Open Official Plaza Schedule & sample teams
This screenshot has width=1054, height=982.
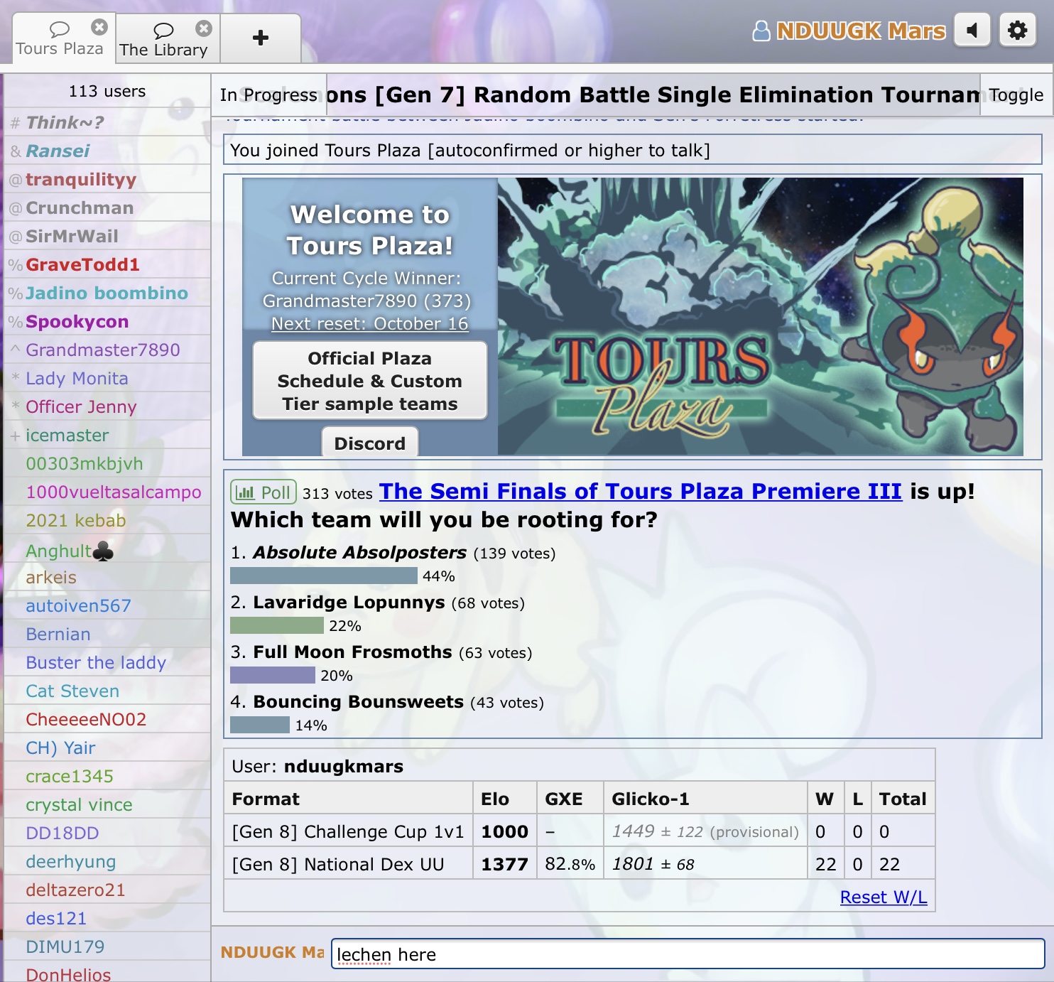click(369, 381)
